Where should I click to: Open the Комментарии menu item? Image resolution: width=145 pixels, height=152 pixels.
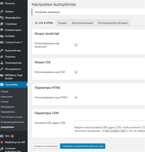(x=14, y=30)
